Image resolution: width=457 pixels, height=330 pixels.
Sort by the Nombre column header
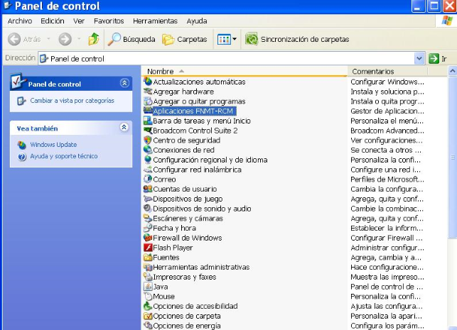coord(244,71)
